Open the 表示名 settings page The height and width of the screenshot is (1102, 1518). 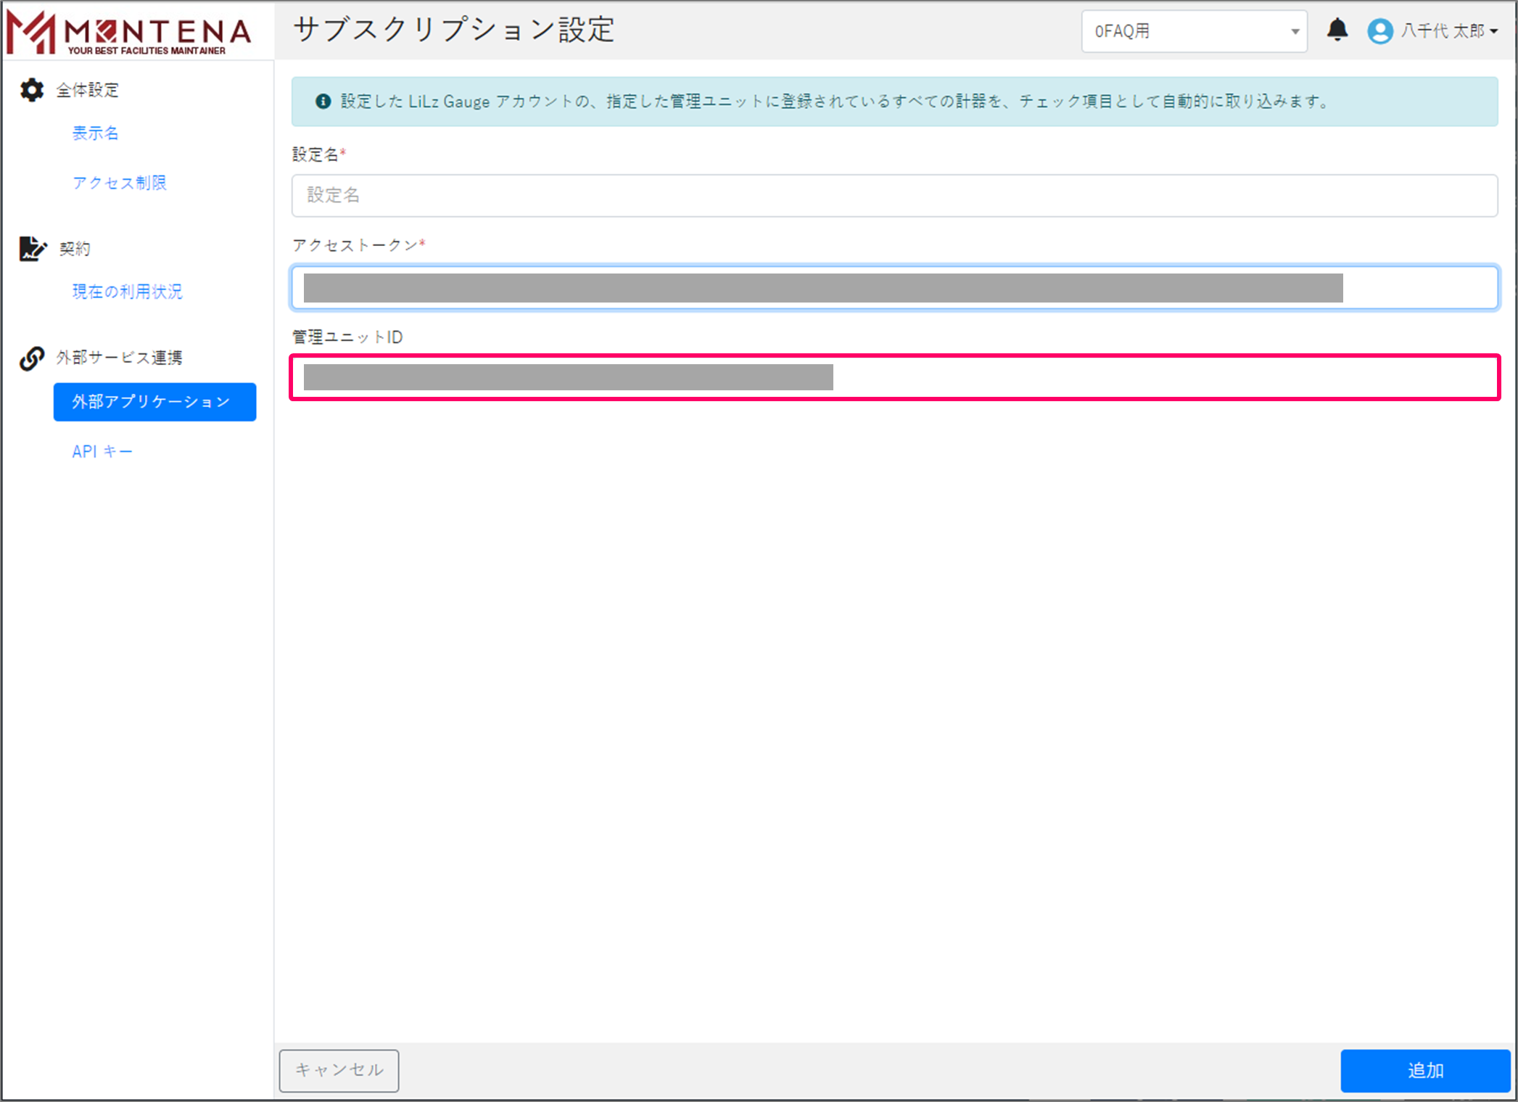click(95, 133)
